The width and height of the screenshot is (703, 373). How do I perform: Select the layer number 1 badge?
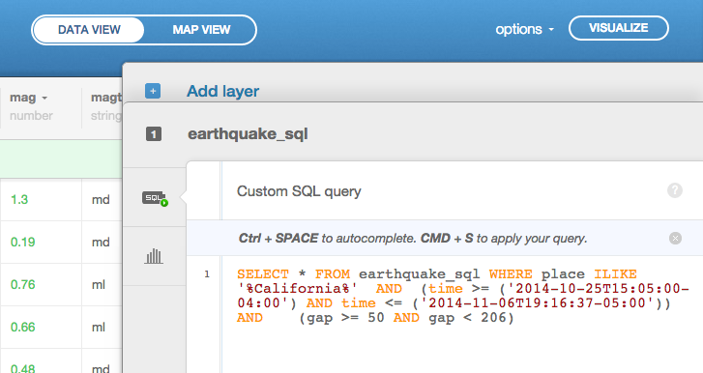(154, 134)
